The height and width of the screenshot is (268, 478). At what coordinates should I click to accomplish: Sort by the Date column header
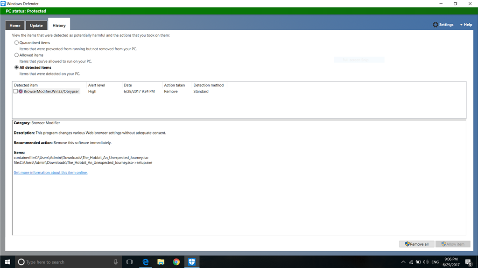tap(128, 85)
